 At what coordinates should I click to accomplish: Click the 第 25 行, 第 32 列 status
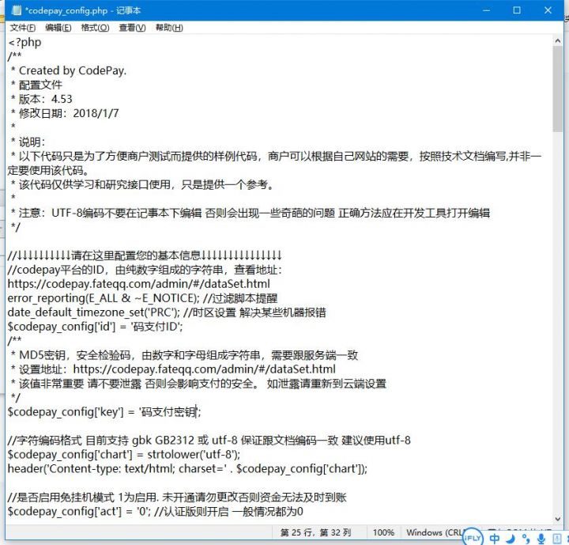point(315,532)
